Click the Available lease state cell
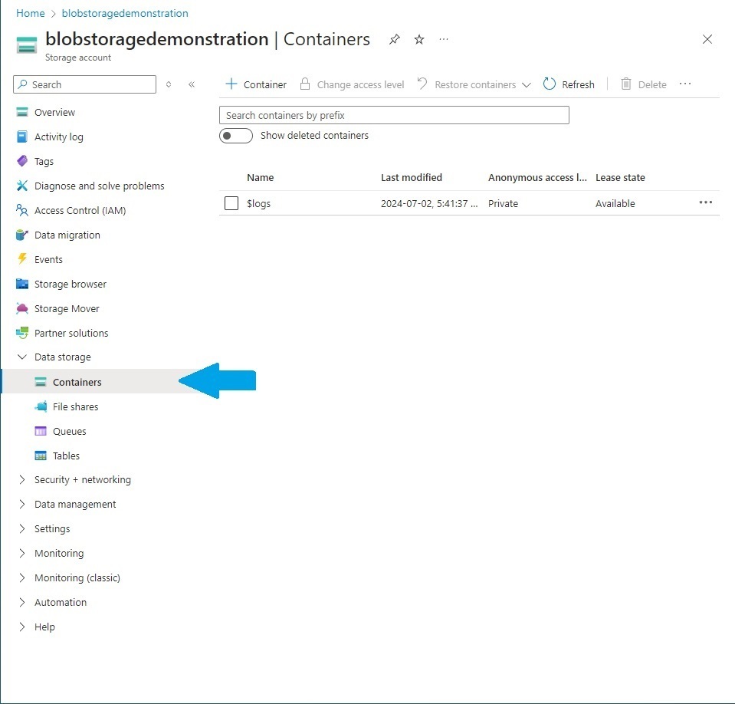This screenshot has width=735, height=704. (x=615, y=203)
